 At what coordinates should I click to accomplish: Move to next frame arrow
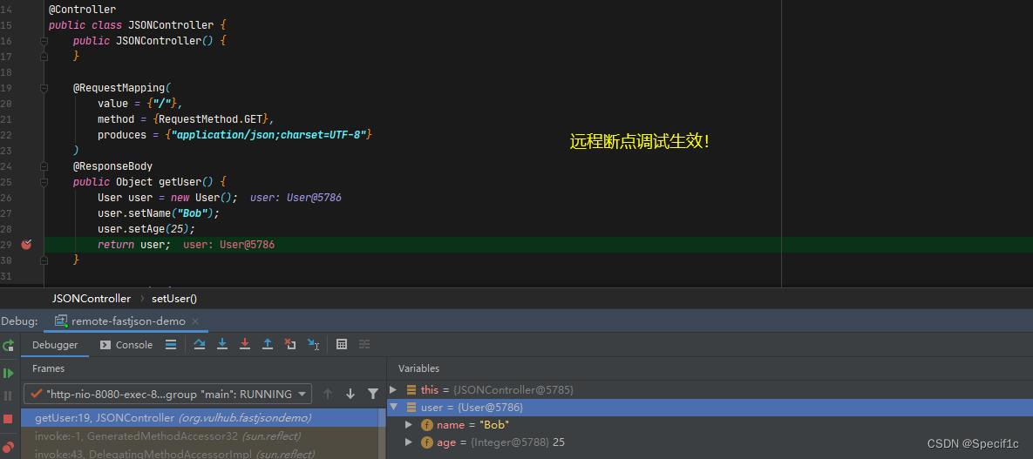click(x=350, y=394)
